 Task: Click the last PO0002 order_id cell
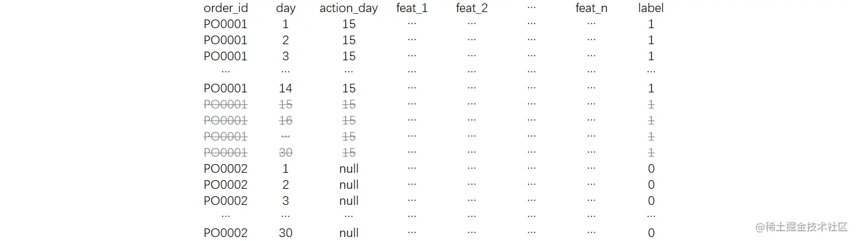pos(225,233)
